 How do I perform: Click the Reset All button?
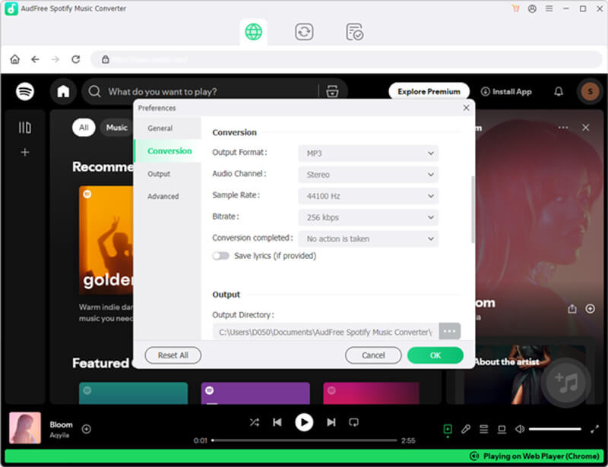[173, 355]
